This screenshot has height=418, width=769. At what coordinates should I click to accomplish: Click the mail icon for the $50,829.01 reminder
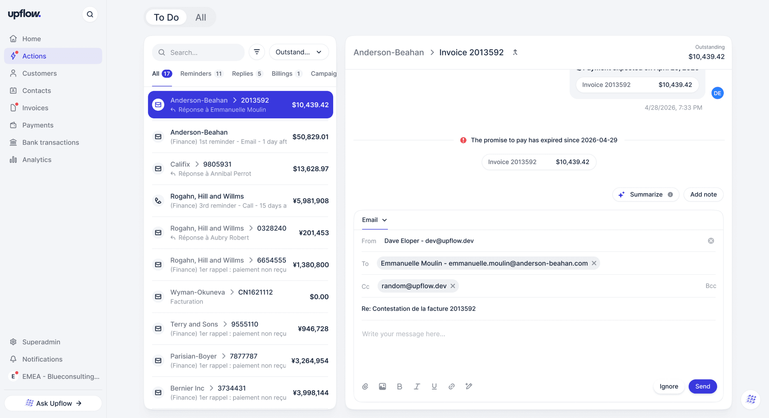[158, 137]
